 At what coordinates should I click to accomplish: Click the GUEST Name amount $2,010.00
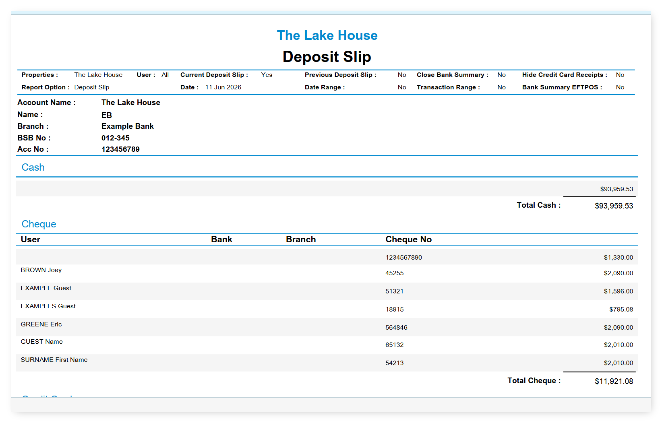618,345
